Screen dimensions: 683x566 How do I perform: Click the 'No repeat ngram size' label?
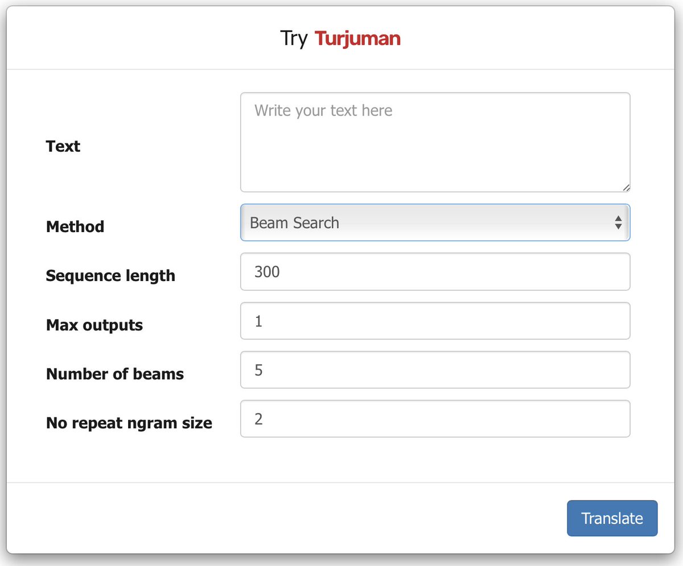point(129,423)
